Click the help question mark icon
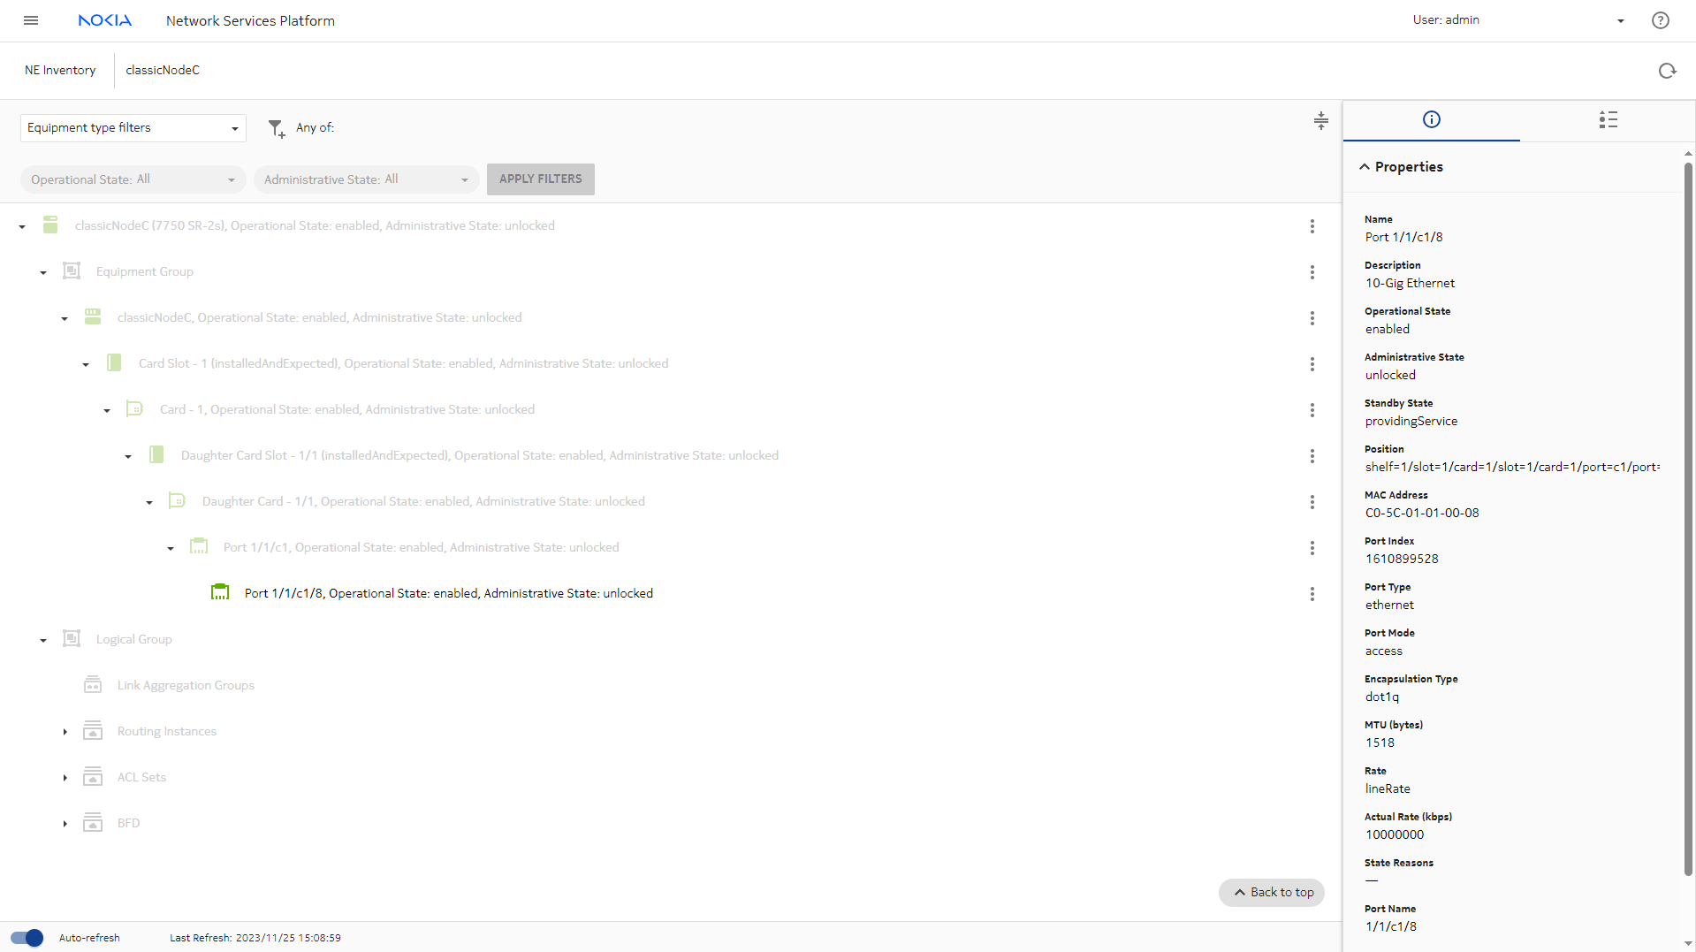Image resolution: width=1696 pixels, height=952 pixels. [x=1660, y=20]
